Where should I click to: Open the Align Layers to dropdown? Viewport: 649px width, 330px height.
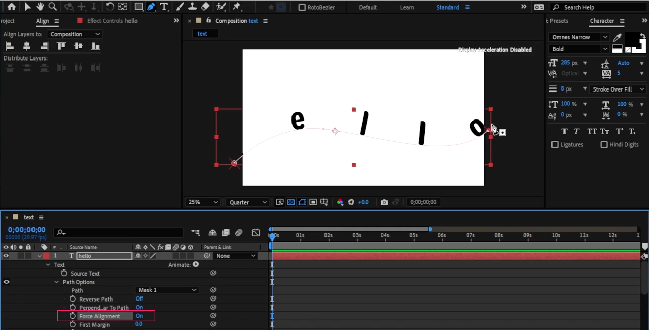point(74,34)
